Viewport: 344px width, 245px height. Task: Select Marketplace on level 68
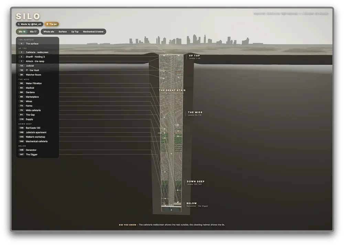37,97
